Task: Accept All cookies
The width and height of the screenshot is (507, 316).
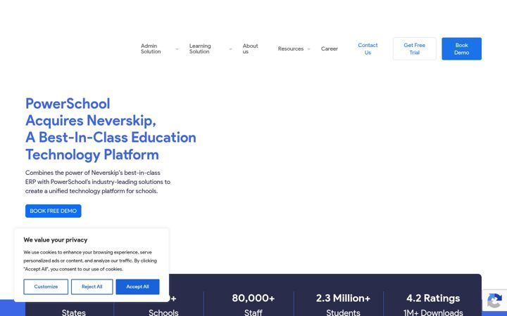Action: click(x=137, y=287)
